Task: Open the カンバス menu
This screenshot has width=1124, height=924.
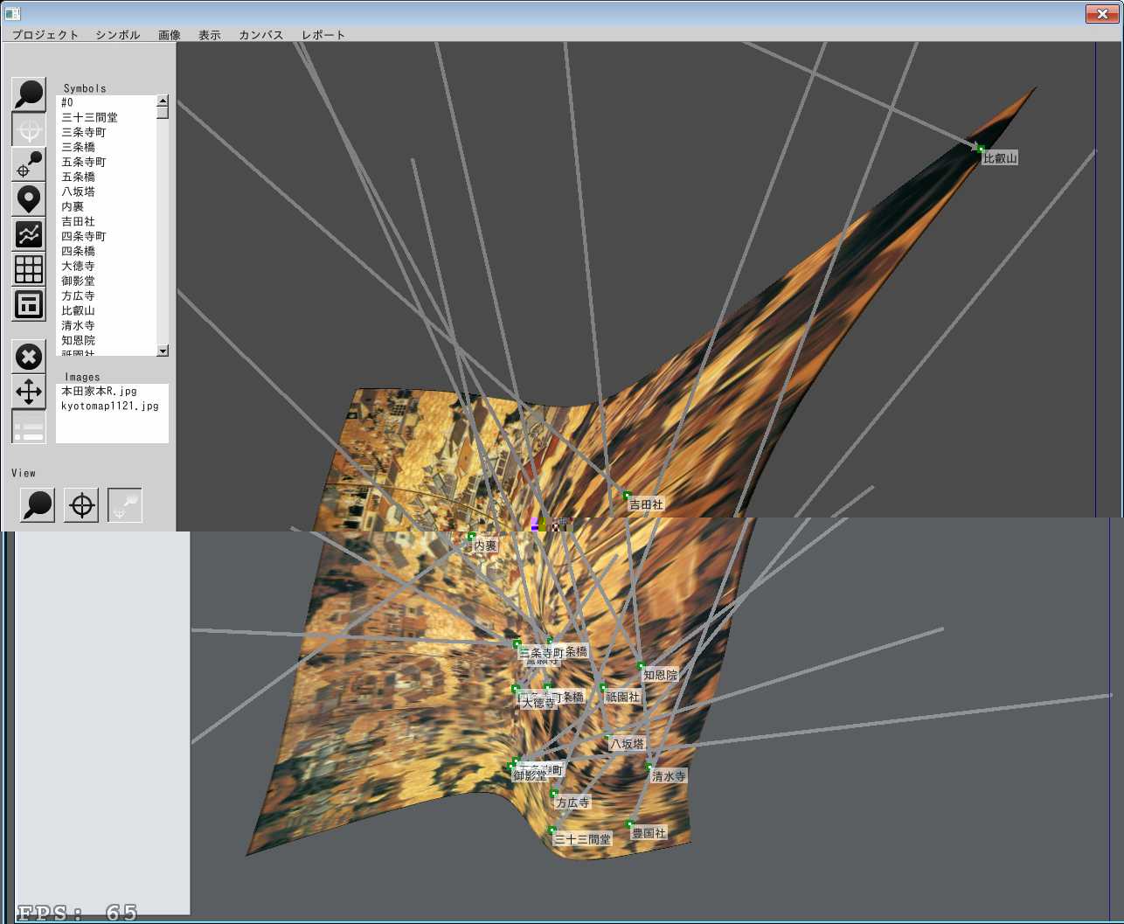Action: pos(261,35)
